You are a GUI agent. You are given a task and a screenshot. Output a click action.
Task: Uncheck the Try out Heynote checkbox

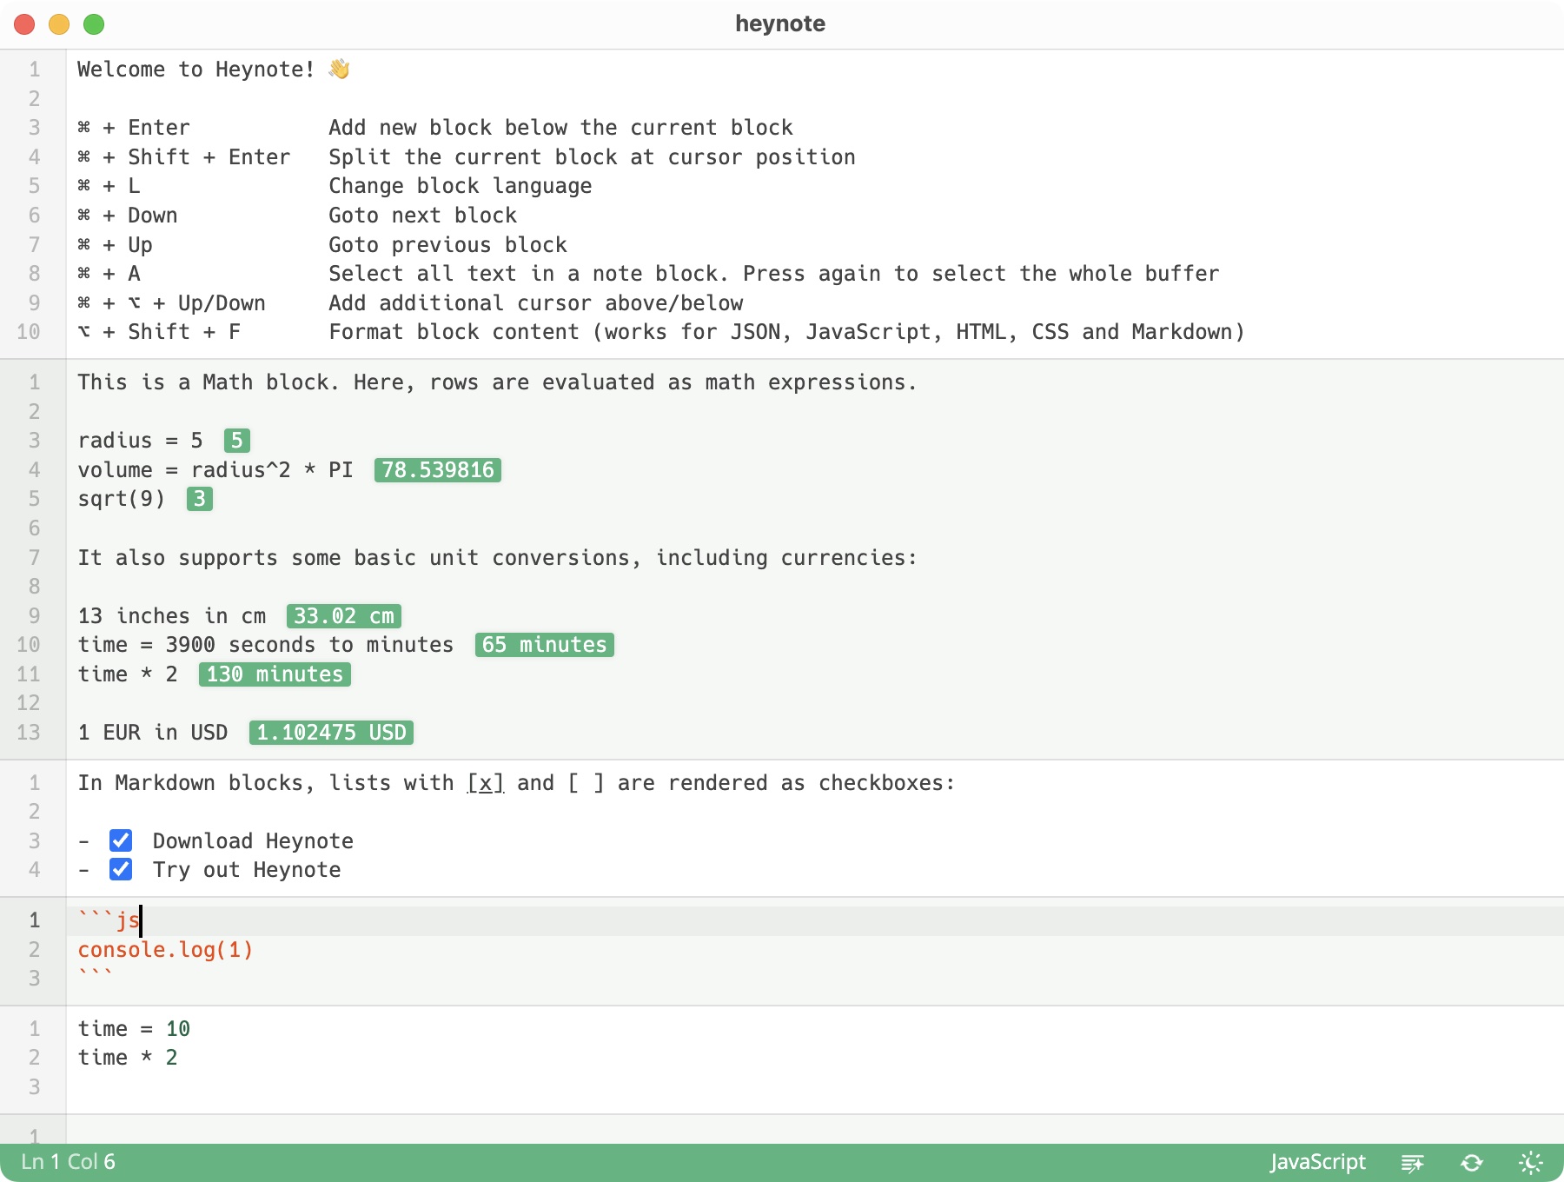pos(121,869)
